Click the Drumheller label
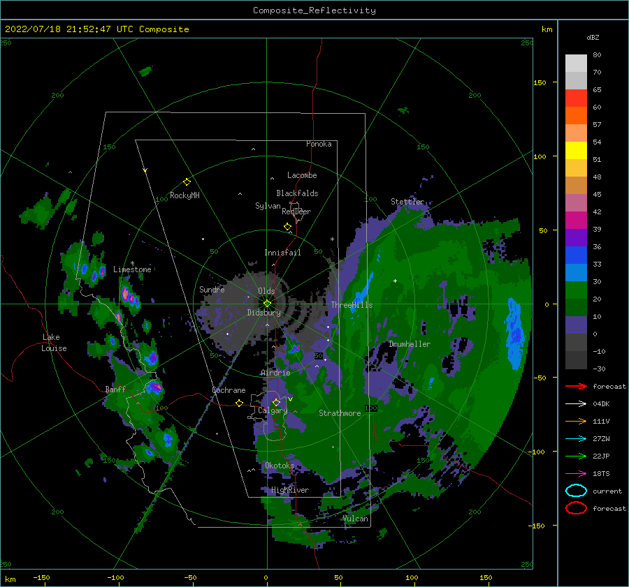 tap(410, 344)
